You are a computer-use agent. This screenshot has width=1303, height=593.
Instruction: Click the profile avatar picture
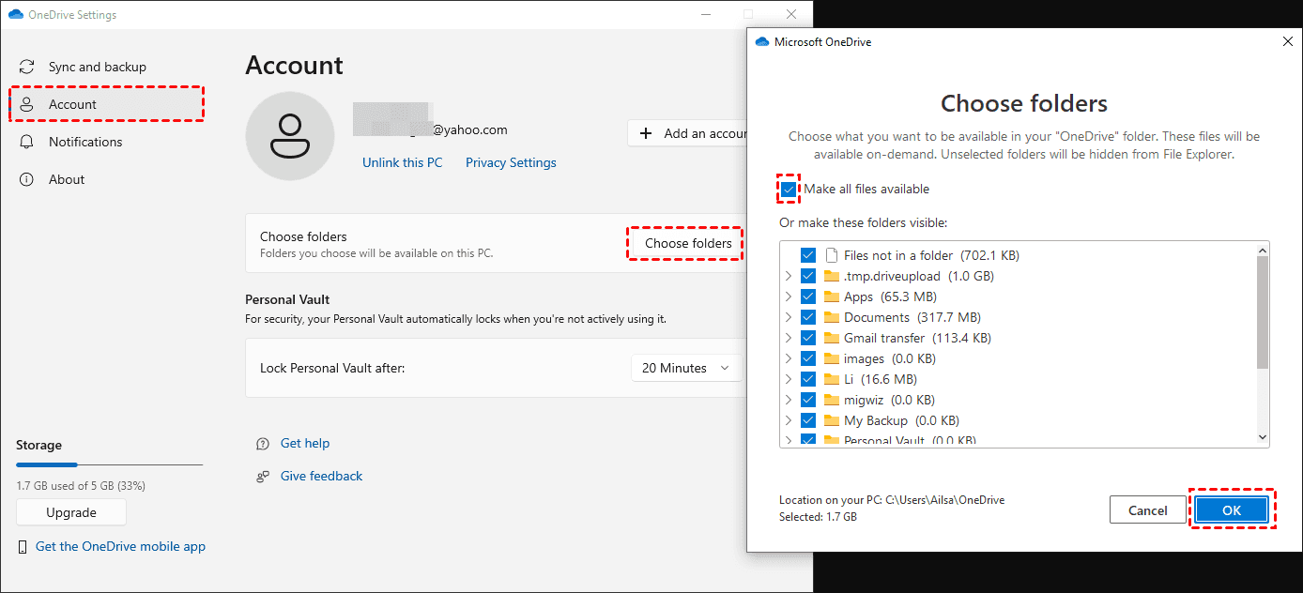(x=290, y=136)
